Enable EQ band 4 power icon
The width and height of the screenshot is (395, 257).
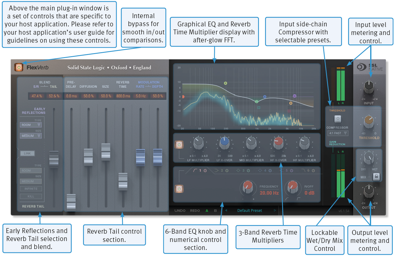click(x=270, y=170)
